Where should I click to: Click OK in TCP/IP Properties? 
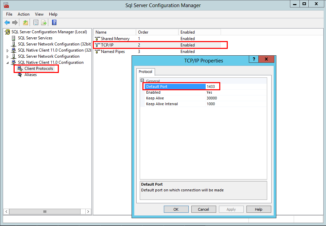pyautogui.click(x=176, y=209)
